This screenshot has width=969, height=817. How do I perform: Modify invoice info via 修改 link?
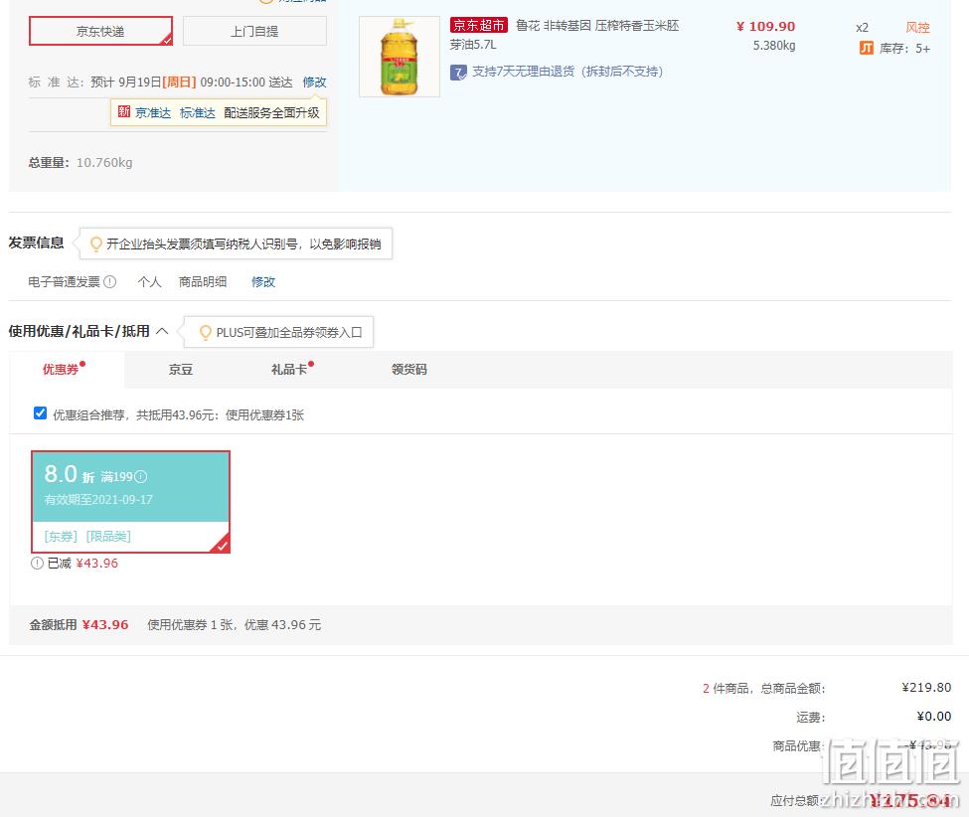[x=263, y=282]
